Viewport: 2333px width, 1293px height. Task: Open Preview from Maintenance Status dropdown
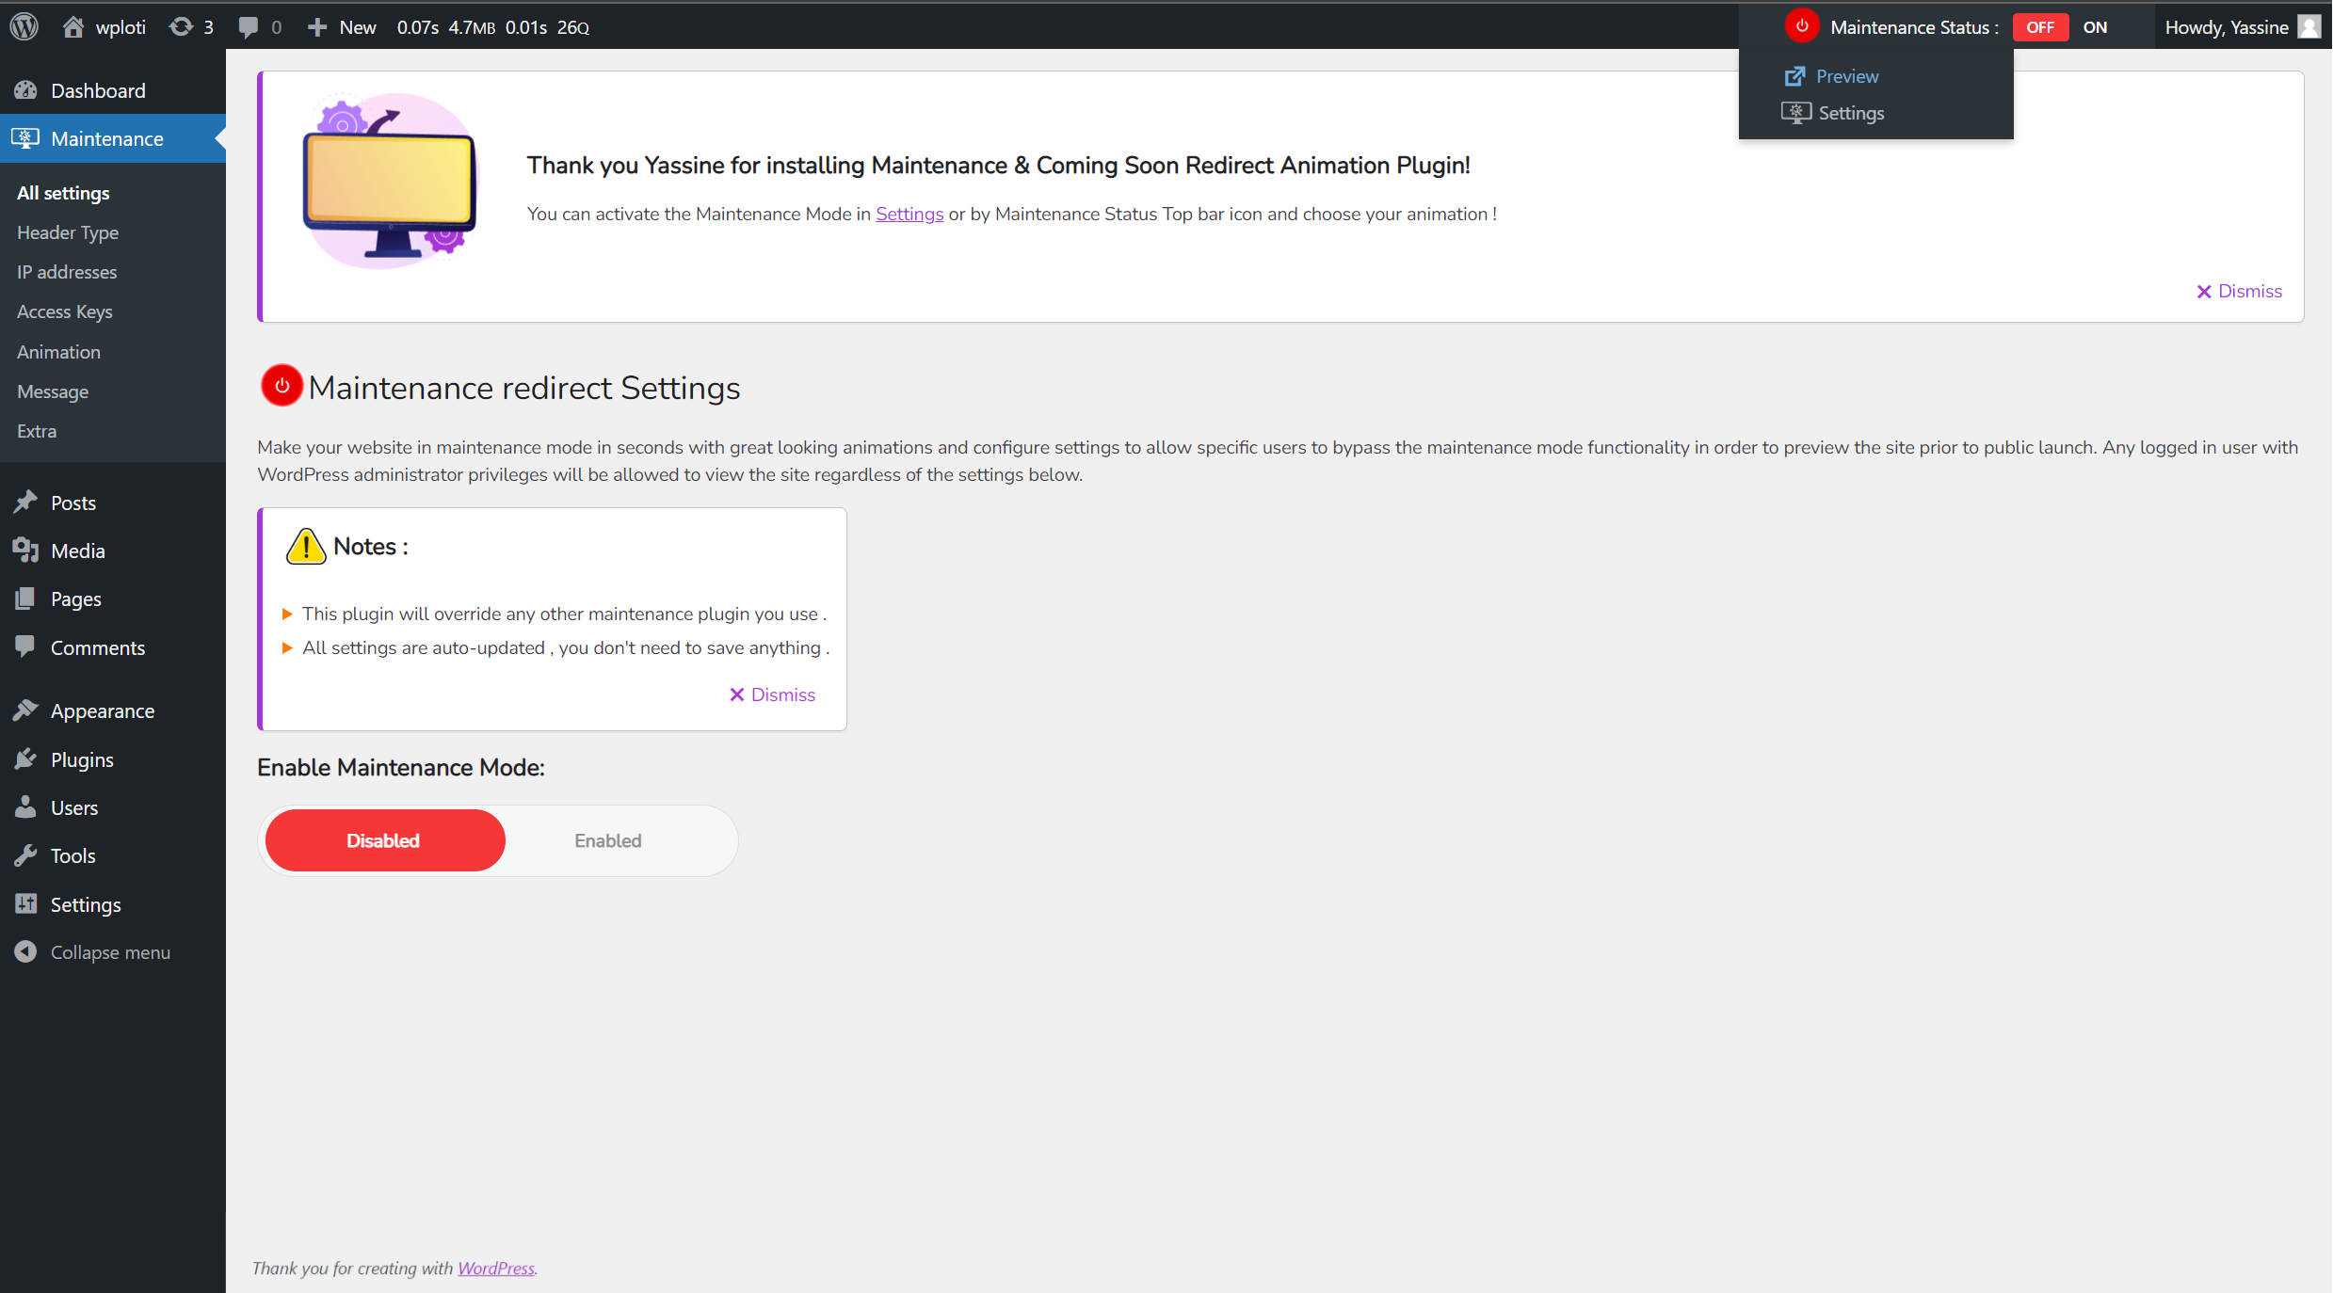(1847, 76)
